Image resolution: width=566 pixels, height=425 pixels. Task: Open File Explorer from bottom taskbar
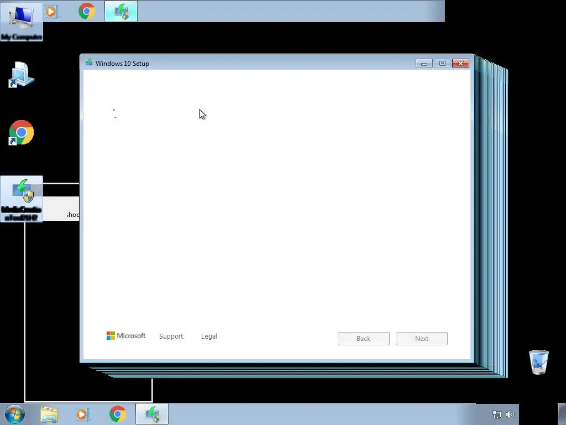(49, 414)
